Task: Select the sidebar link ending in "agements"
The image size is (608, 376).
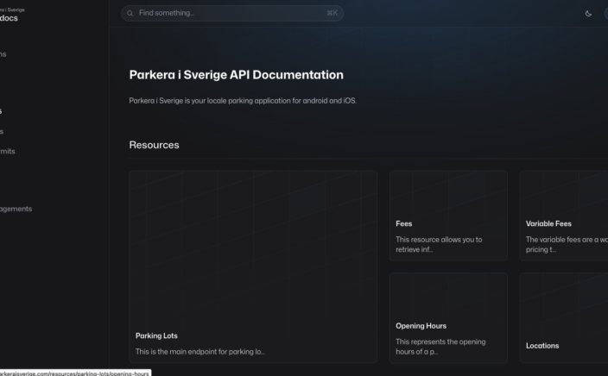Action: coord(16,208)
